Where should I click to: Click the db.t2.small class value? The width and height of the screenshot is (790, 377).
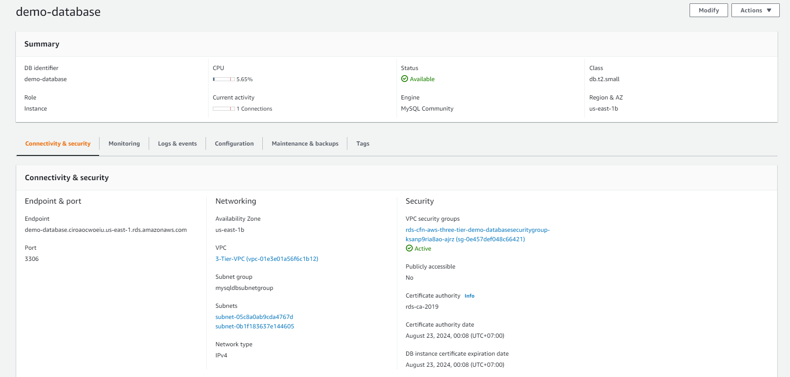(604, 79)
